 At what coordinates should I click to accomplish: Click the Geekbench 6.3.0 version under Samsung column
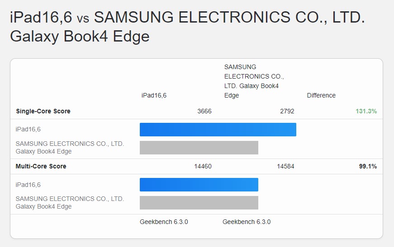coord(247,222)
